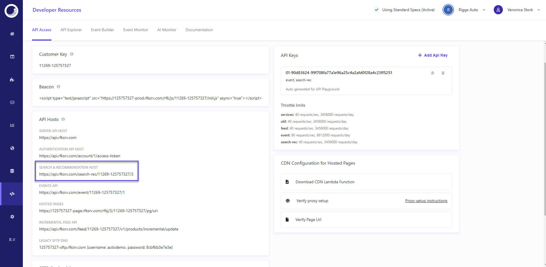
Task: Click the Standard Specs checkmark icon
Action: [377, 10]
